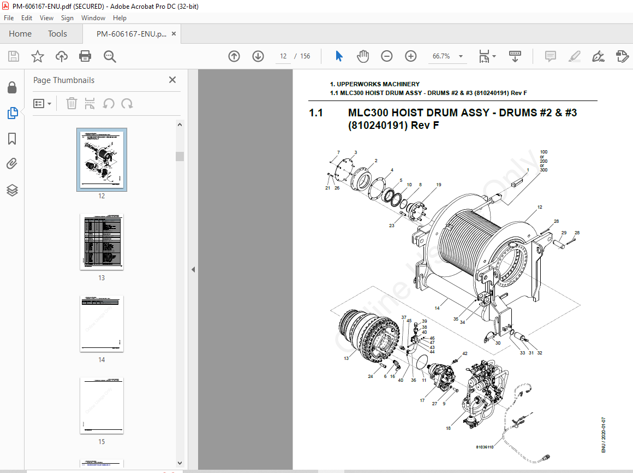The width and height of the screenshot is (633, 473).
Task: Toggle Page Thumbnails sidebar panel
Action: pos(12,113)
